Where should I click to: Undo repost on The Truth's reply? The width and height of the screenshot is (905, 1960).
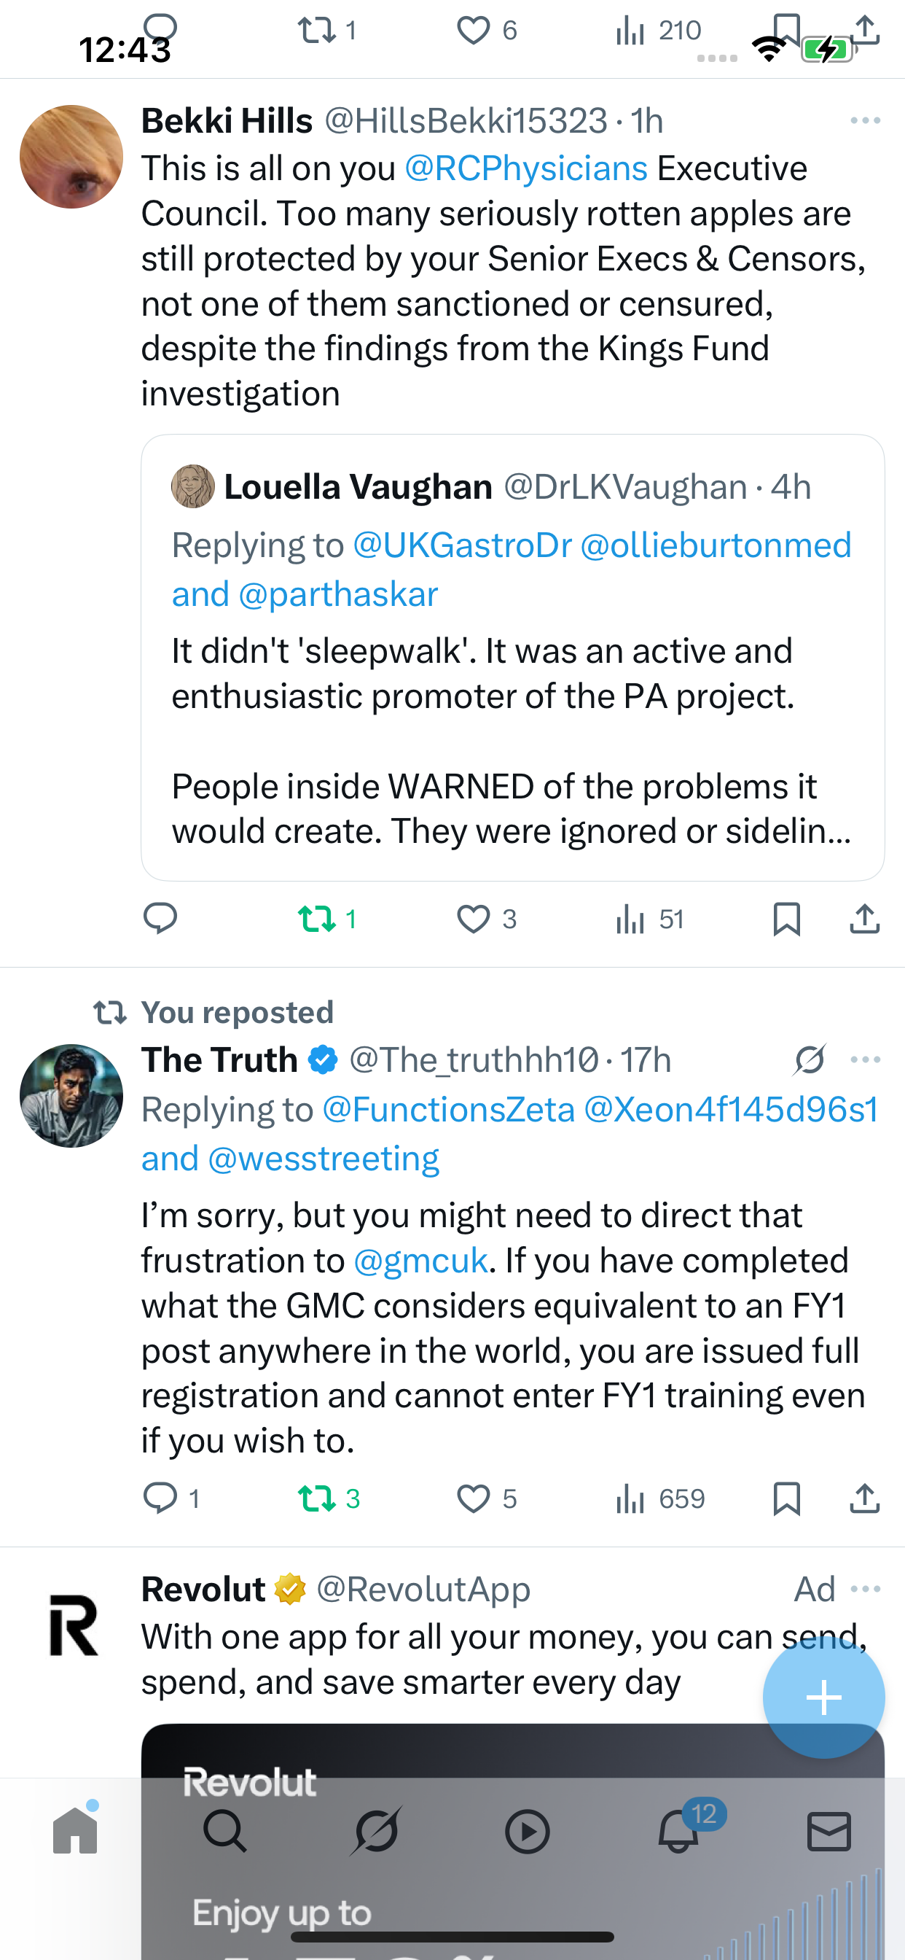click(x=318, y=1498)
